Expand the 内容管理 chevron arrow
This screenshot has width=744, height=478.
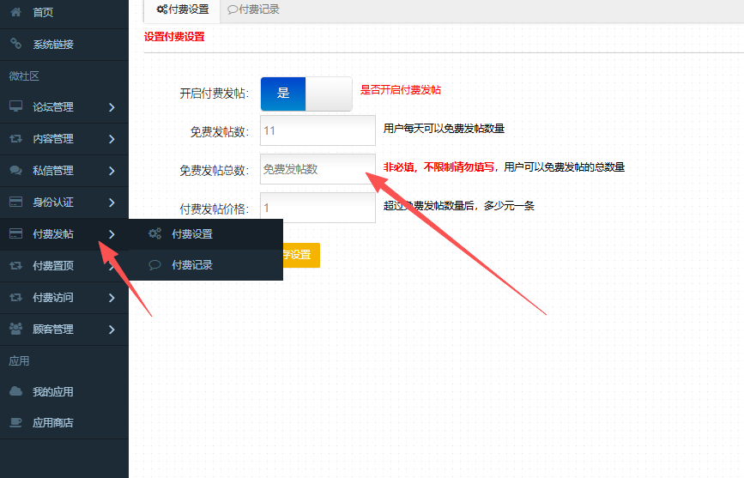pyautogui.click(x=112, y=139)
